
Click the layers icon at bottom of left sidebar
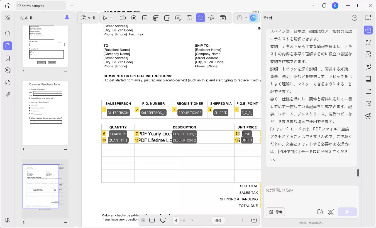[x=8, y=220]
